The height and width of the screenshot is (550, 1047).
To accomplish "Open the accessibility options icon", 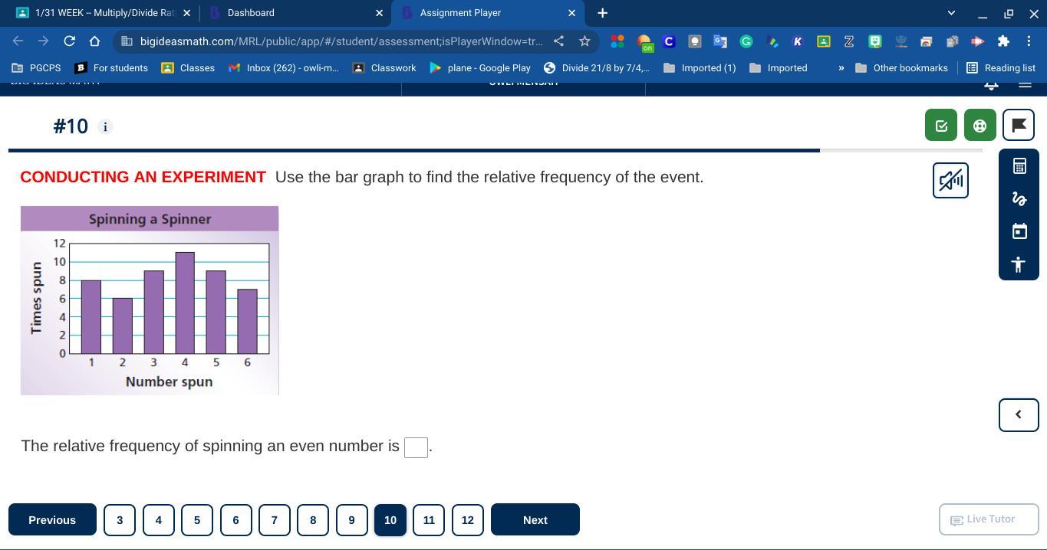I will coord(1019,264).
